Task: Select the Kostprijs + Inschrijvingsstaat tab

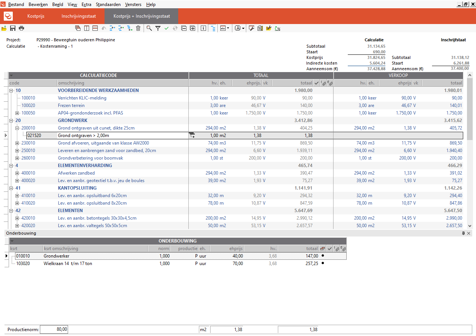Action: coord(142,16)
